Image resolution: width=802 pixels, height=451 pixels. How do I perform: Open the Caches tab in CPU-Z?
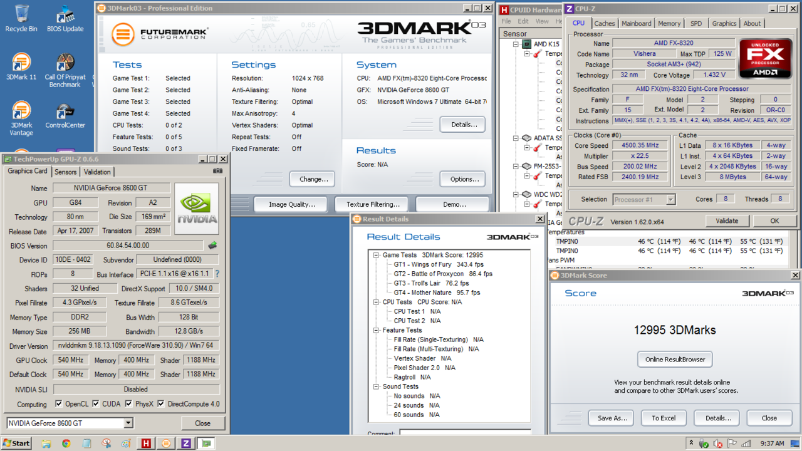605,23
